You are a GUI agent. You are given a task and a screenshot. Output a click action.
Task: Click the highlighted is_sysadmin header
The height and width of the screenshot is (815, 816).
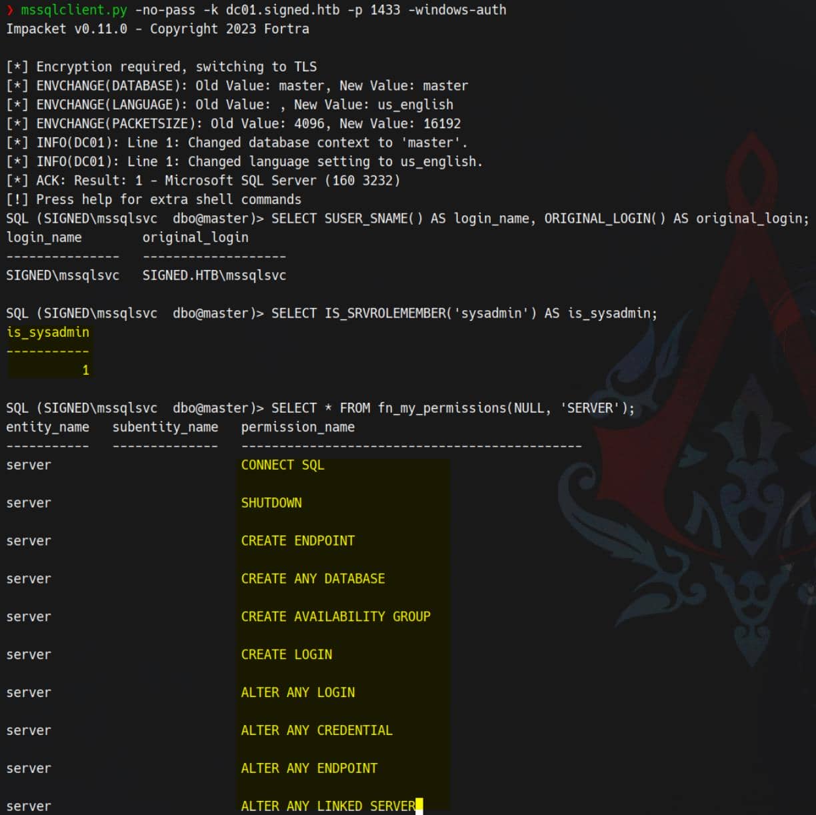[48, 332]
